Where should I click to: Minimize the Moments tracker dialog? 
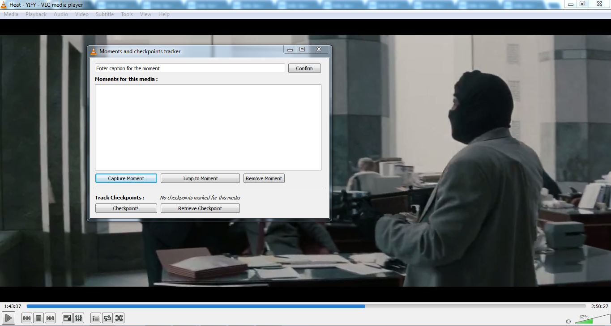pos(290,50)
